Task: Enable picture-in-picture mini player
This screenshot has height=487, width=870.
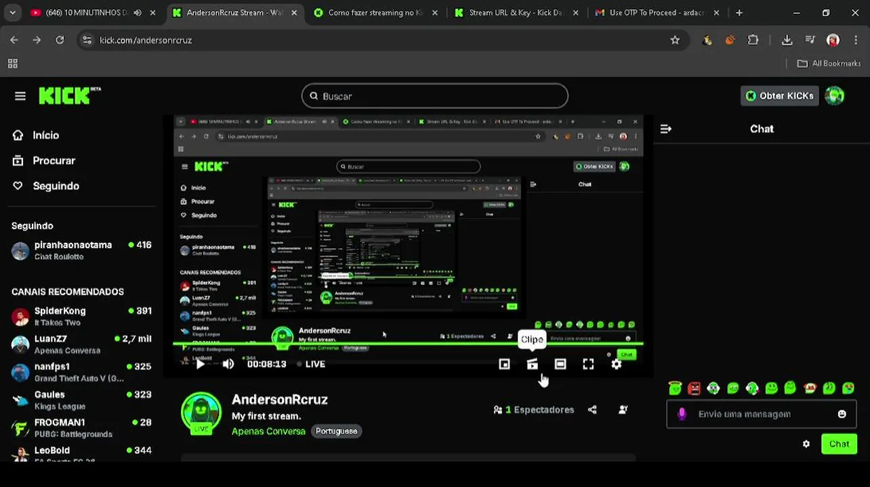Action: pos(504,364)
